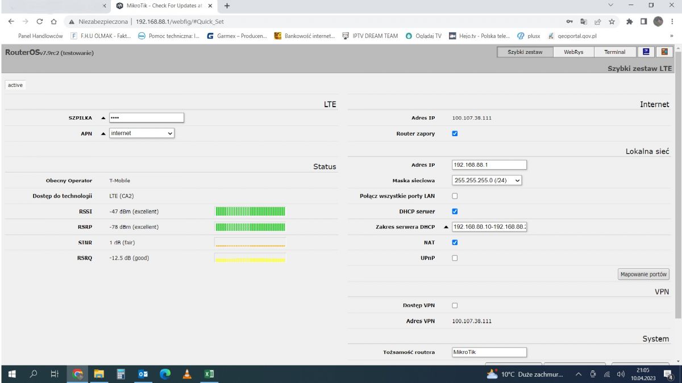
Task: Click the Mapowanie portów button
Action: point(643,273)
